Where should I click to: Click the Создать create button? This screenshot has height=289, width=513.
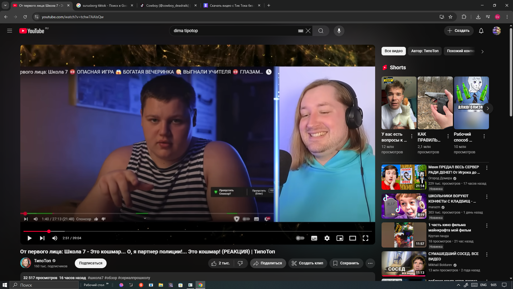(x=459, y=31)
